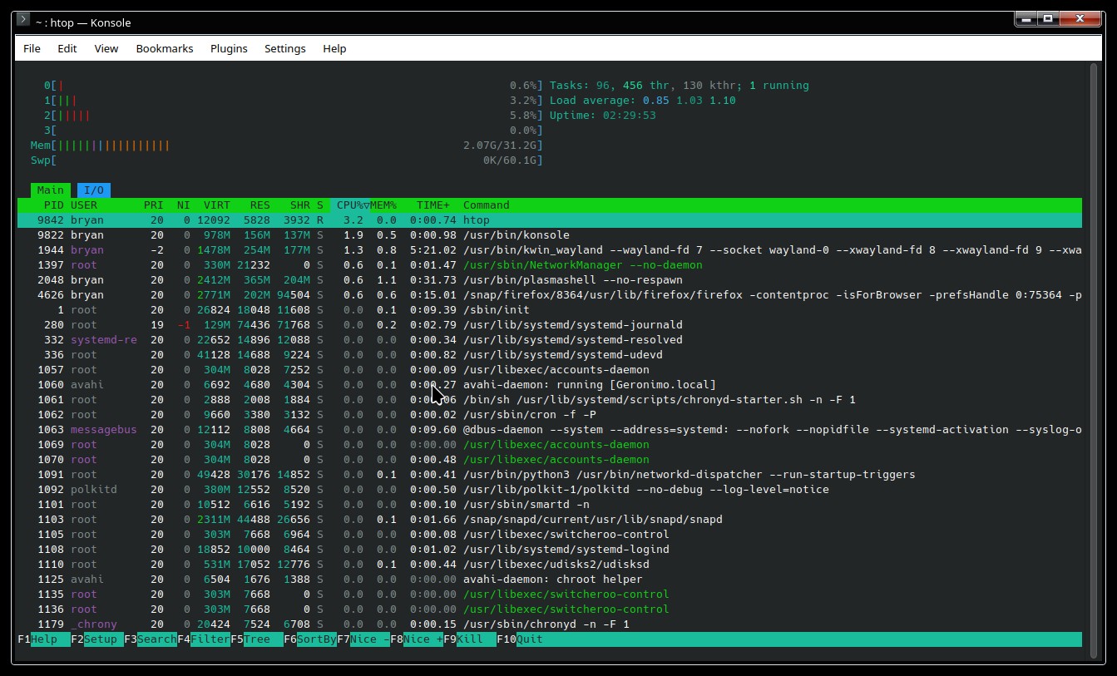Click the F2 Setup button
1117x676 pixels.
(97, 639)
